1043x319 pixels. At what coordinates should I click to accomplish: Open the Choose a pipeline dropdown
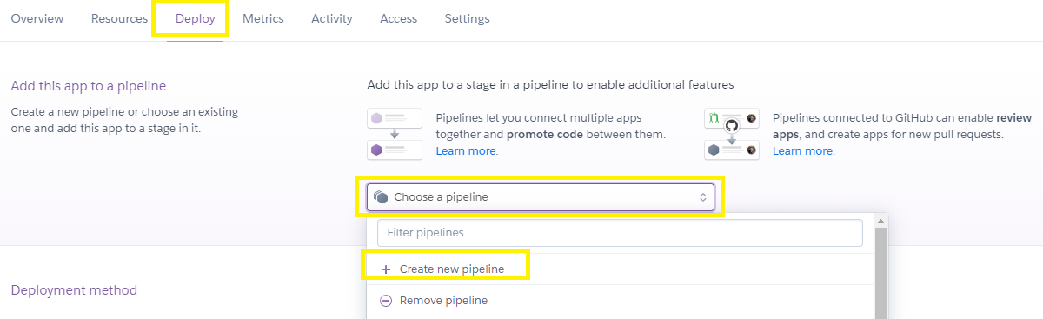540,197
